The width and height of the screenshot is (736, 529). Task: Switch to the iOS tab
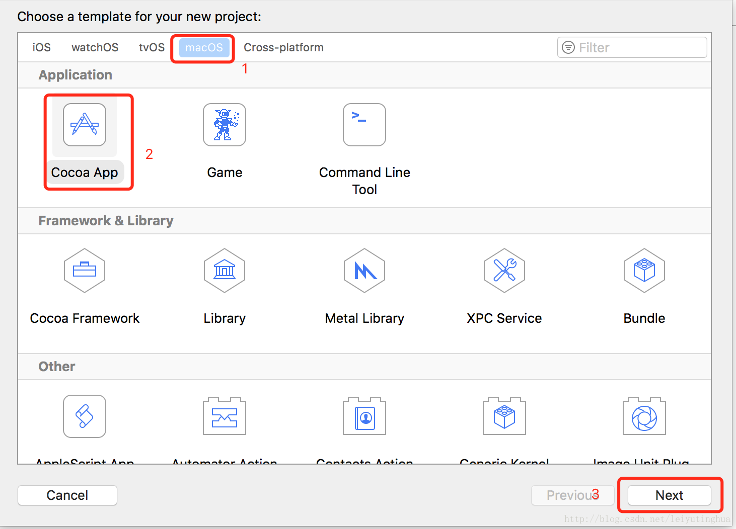[x=42, y=47]
